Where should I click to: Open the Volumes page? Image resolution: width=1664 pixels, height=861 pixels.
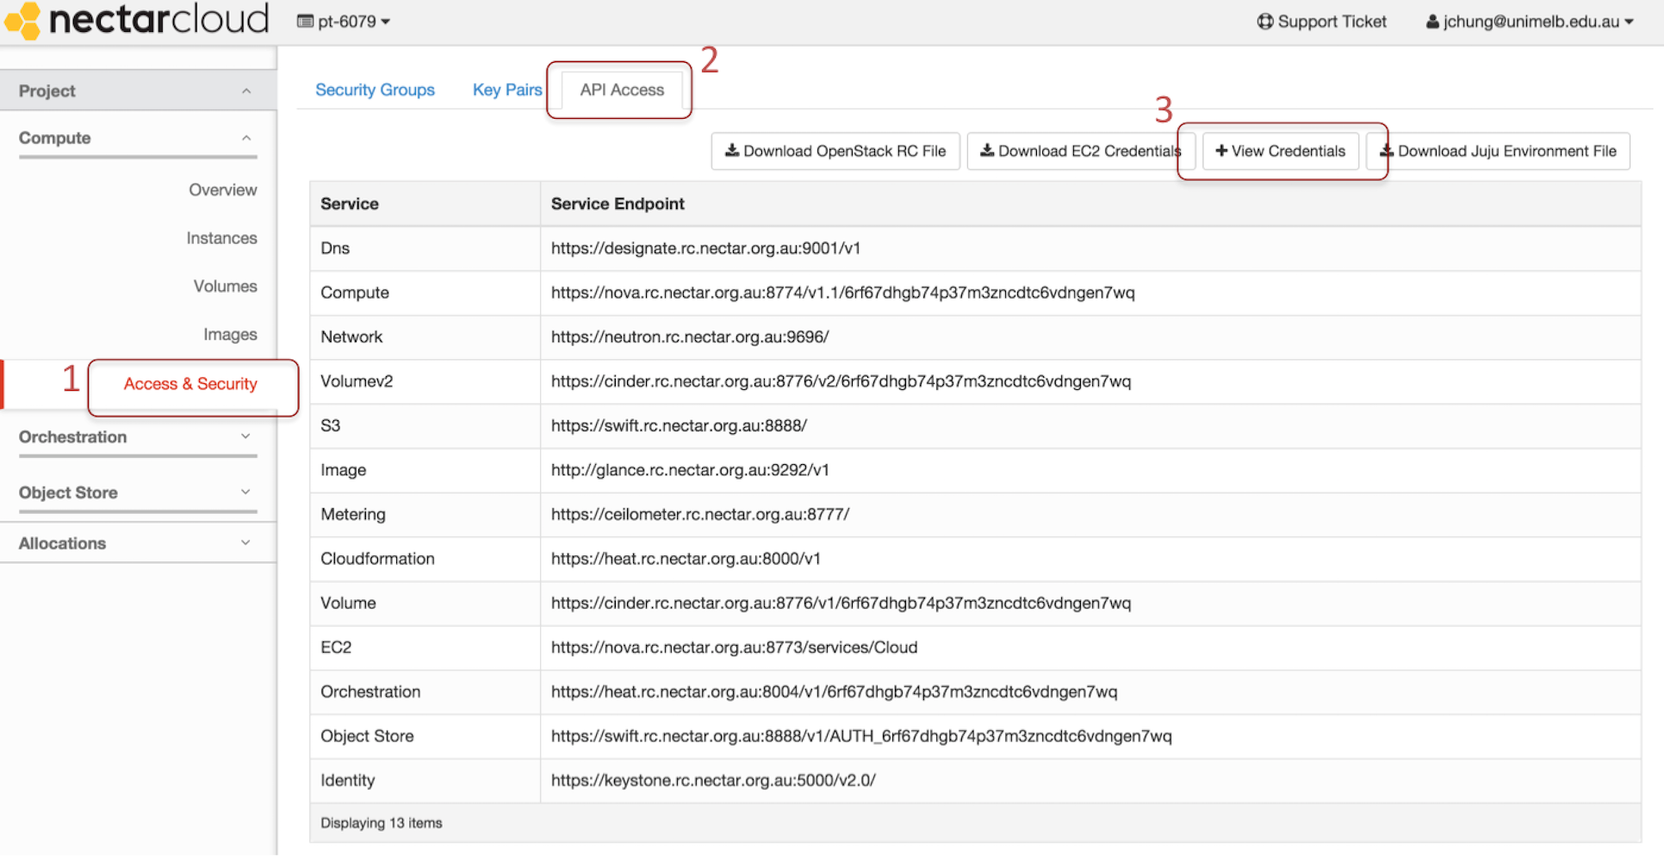[x=225, y=287]
